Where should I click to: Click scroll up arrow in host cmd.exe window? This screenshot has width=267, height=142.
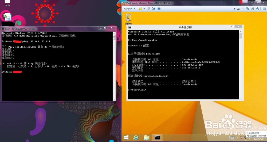click(114, 33)
